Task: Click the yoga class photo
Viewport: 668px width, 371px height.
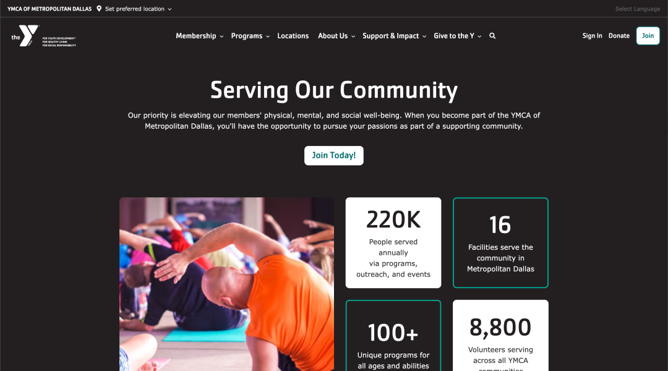Action: click(x=226, y=284)
